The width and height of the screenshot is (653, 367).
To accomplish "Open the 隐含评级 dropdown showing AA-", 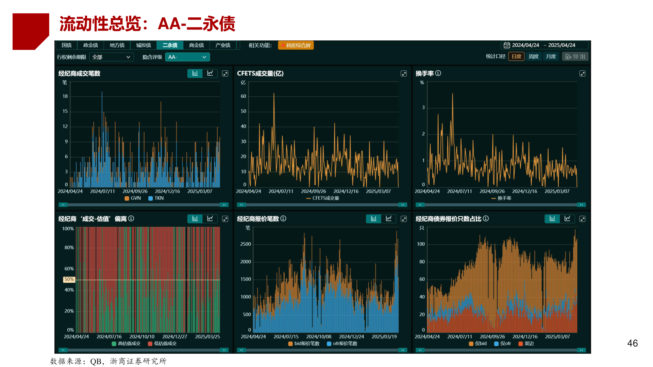I will [x=187, y=57].
